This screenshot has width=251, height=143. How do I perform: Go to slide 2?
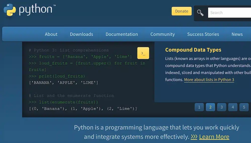(210, 107)
